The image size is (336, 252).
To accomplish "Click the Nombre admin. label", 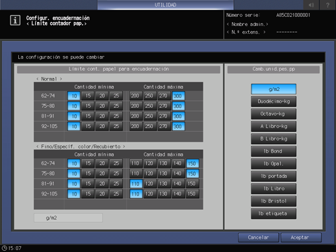I will pos(248,24).
